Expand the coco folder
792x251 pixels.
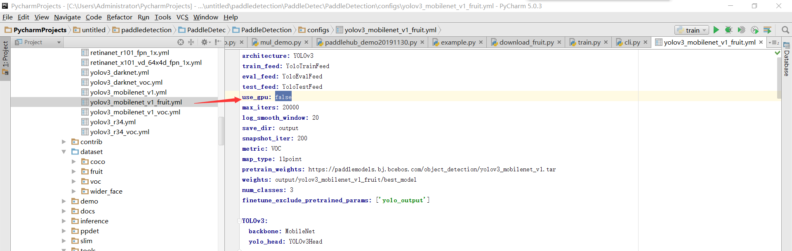(x=74, y=161)
